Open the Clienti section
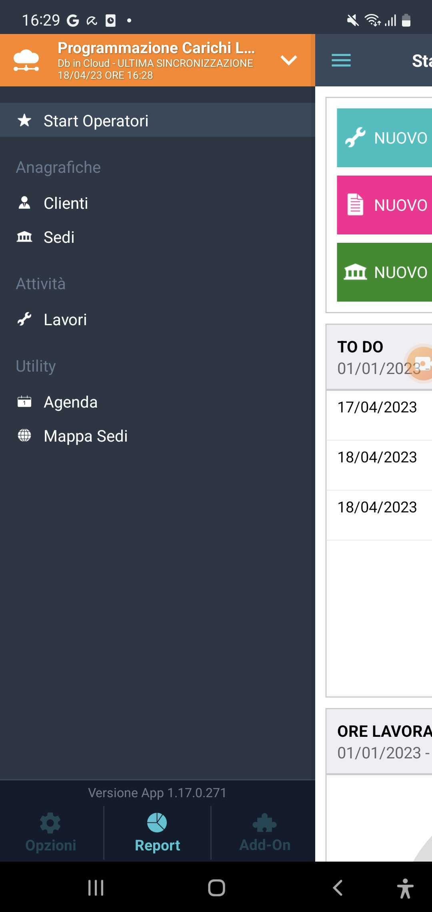This screenshot has height=912, width=432. coord(66,203)
